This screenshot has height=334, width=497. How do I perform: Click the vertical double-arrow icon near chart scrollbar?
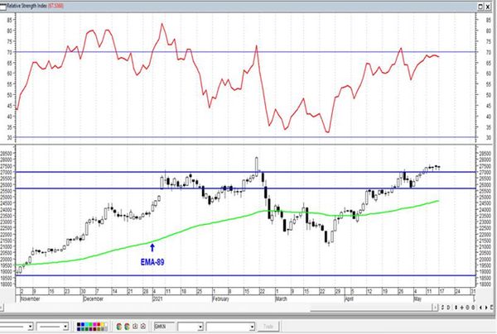coord(456,308)
